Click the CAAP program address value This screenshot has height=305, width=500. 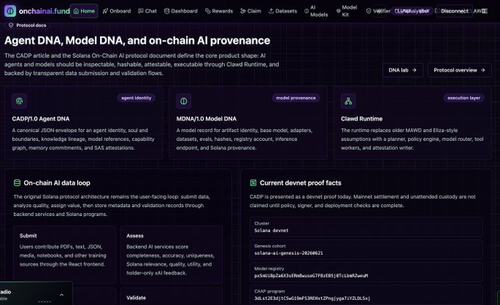click(x=312, y=298)
